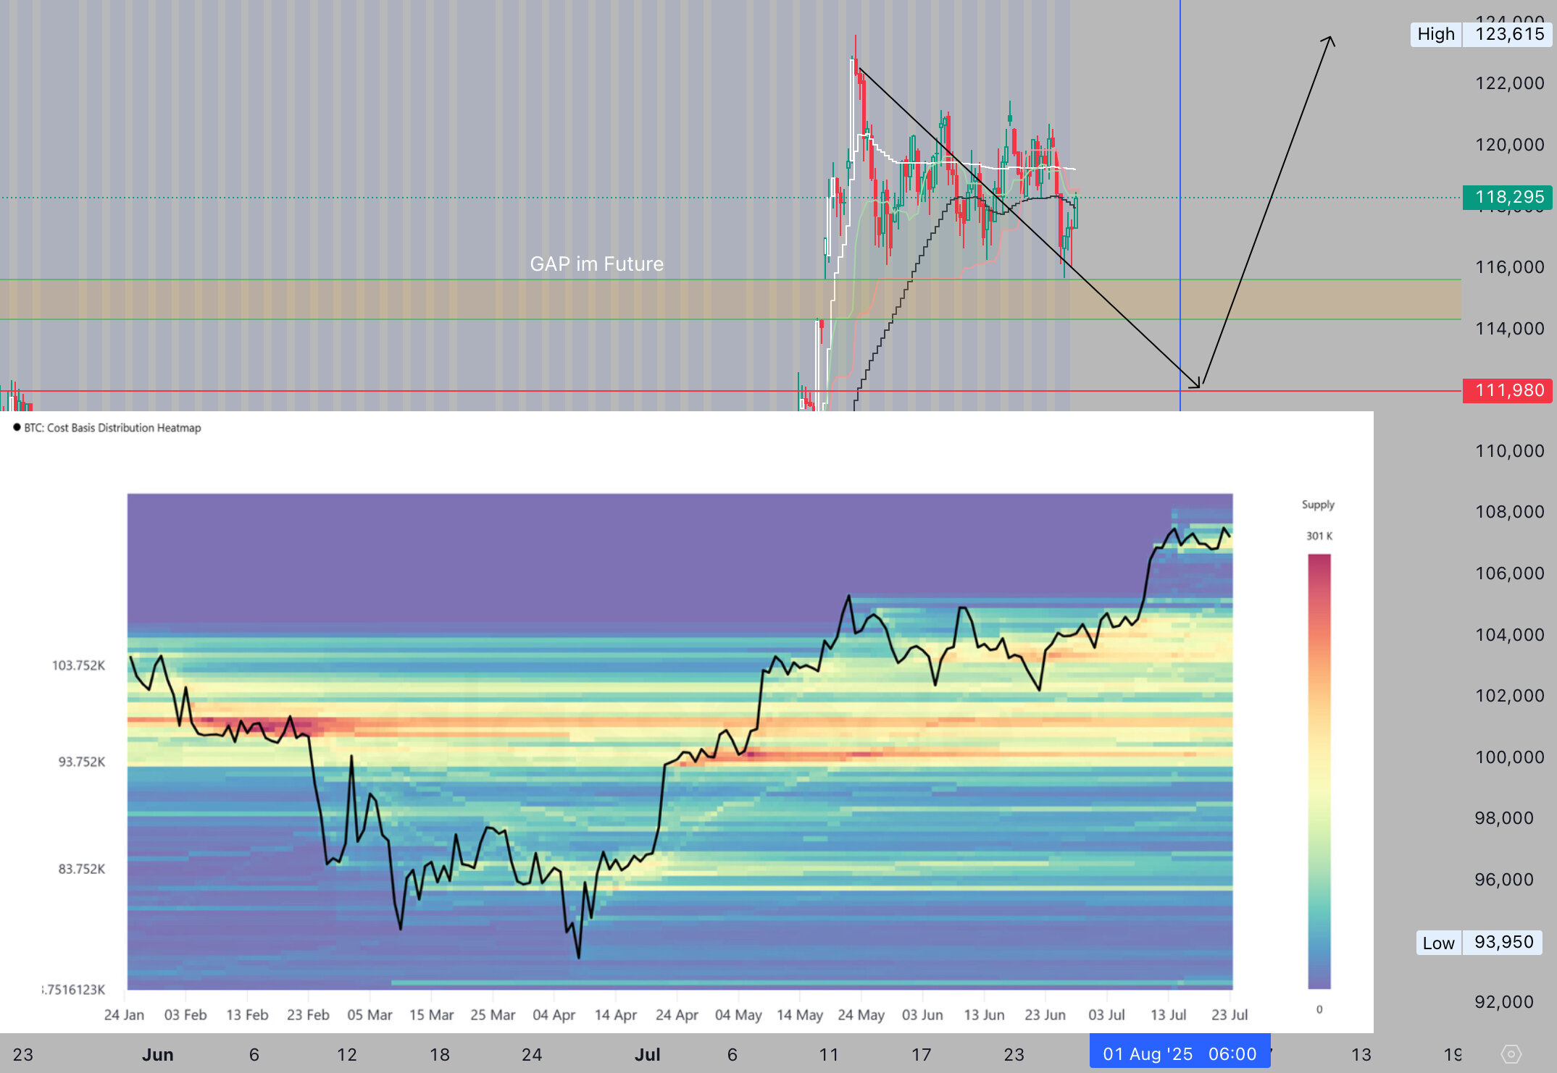The width and height of the screenshot is (1557, 1073).
Task: Click the black legend dot beside BTC heatmap title
Action: [17, 427]
